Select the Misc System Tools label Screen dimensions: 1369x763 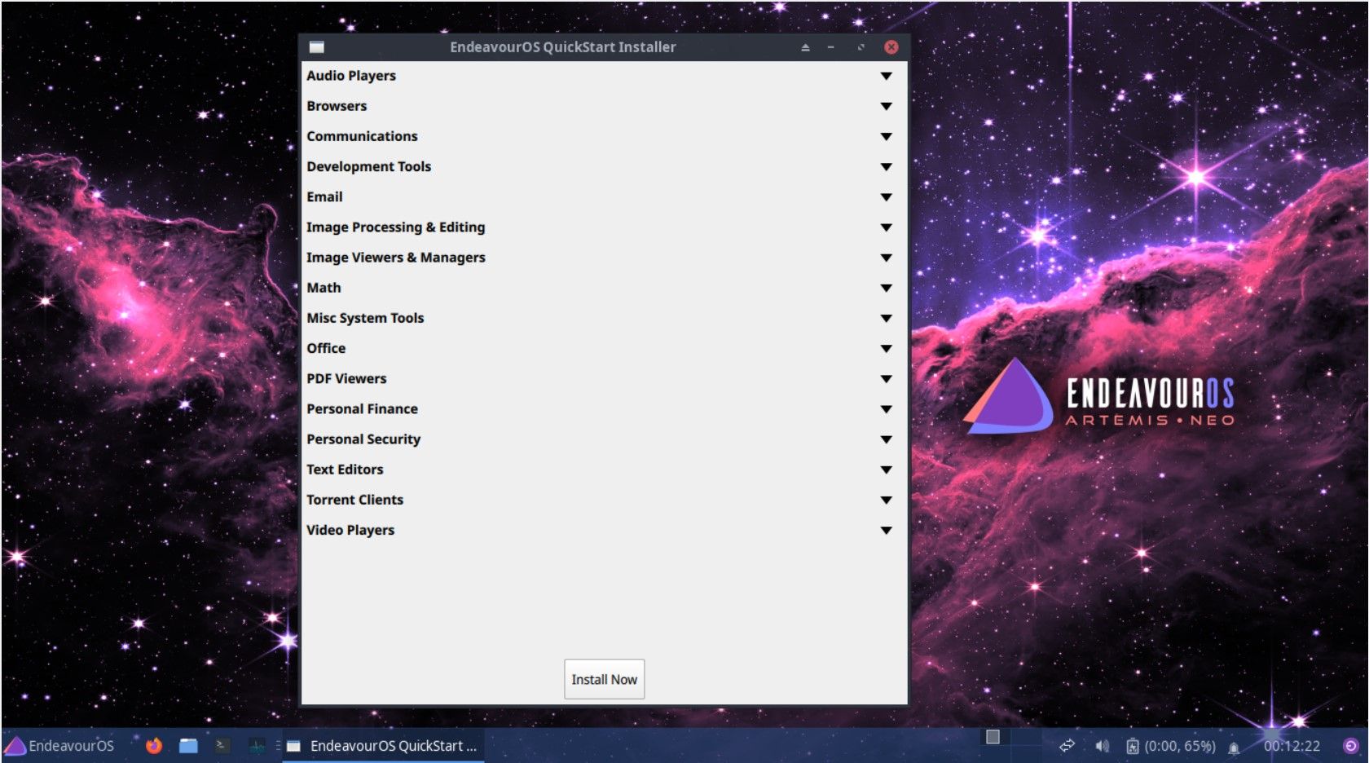[365, 318]
